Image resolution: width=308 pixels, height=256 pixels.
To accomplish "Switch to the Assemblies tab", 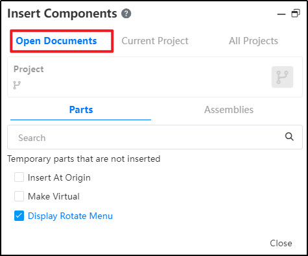I will pyautogui.click(x=229, y=110).
